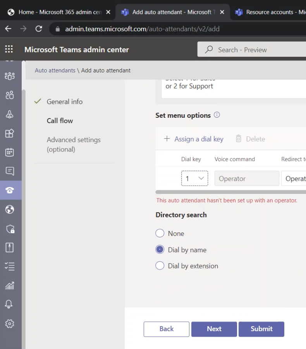Switch to Home - Microsoft 365 admin tab
Screen dimensions: 306x349
click(58, 12)
